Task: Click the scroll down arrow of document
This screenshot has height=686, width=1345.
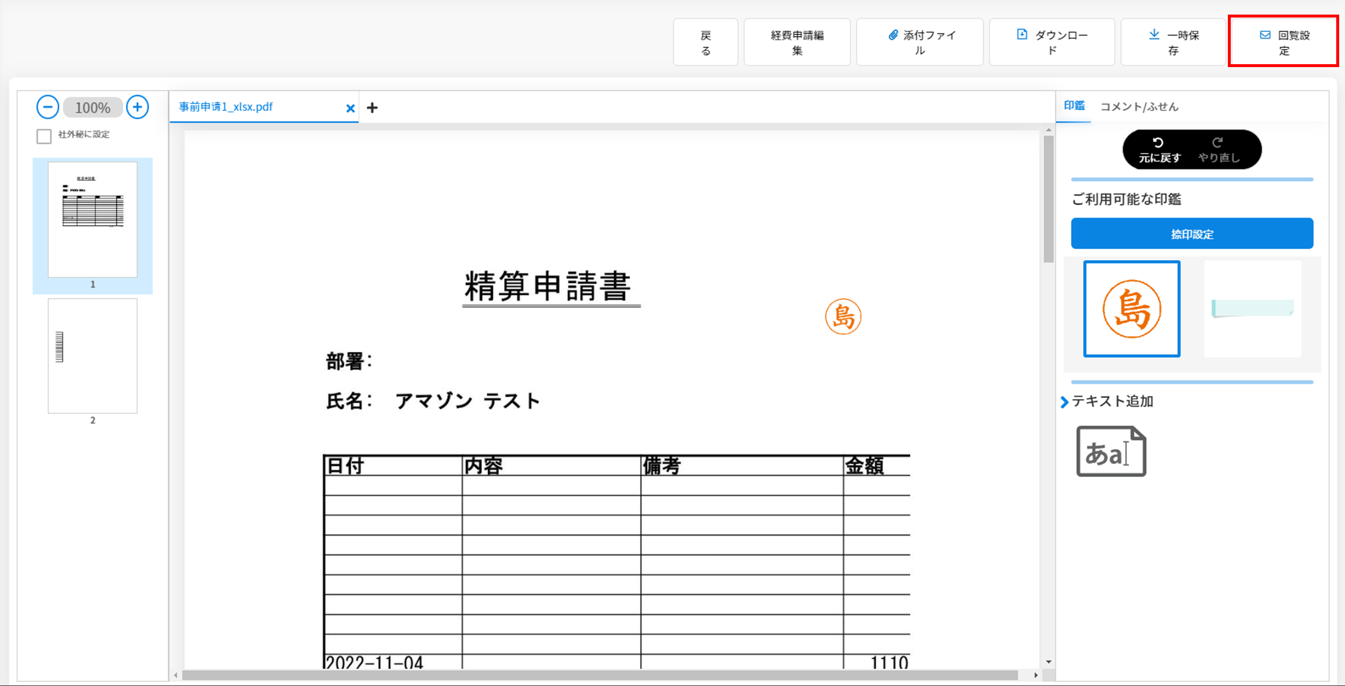Action: pyautogui.click(x=1048, y=662)
